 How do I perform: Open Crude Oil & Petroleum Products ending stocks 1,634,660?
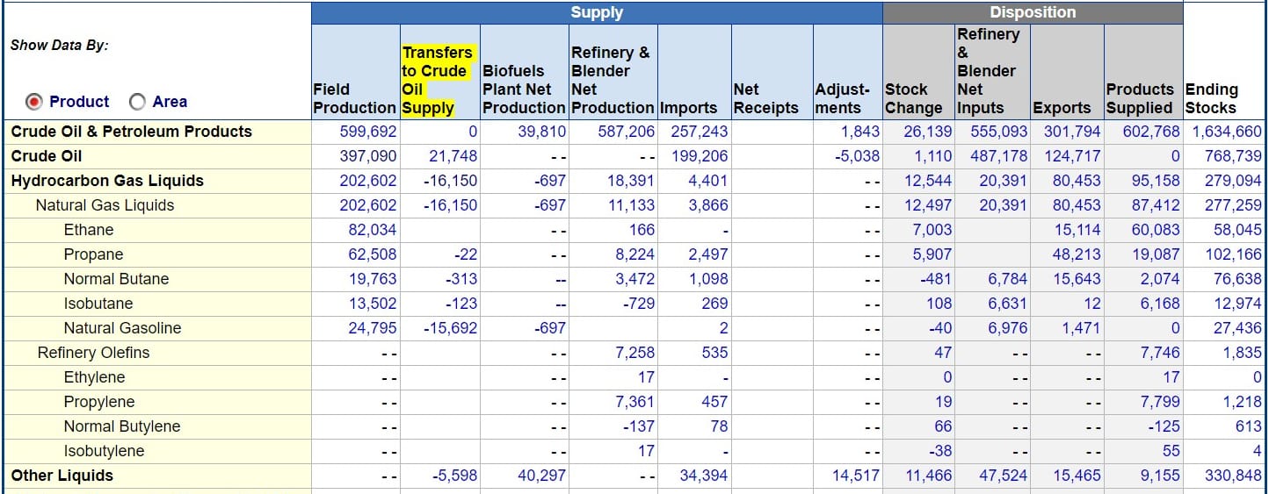1227,132
